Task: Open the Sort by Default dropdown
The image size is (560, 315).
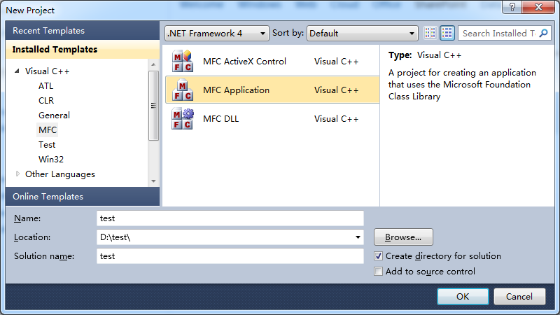Action: (x=362, y=33)
